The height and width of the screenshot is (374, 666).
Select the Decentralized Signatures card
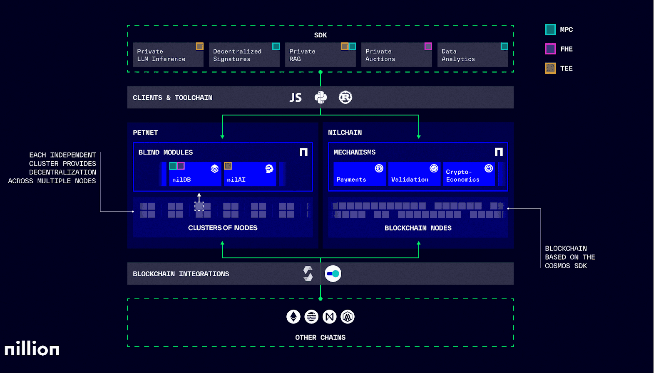point(244,55)
